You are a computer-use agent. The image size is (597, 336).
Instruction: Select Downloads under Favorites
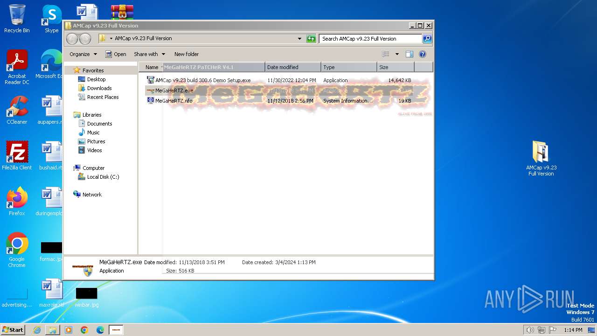99,88
